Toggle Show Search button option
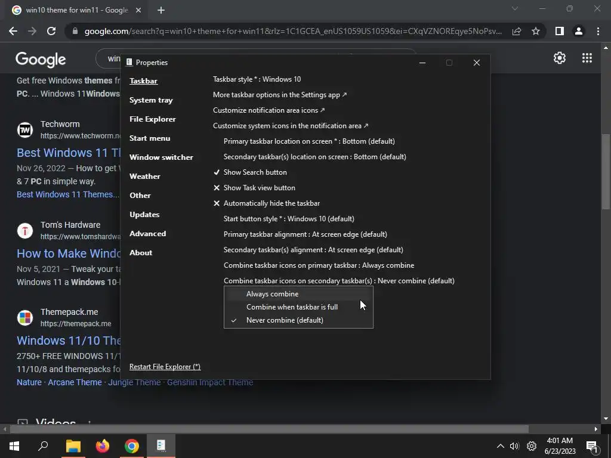 tap(250, 172)
